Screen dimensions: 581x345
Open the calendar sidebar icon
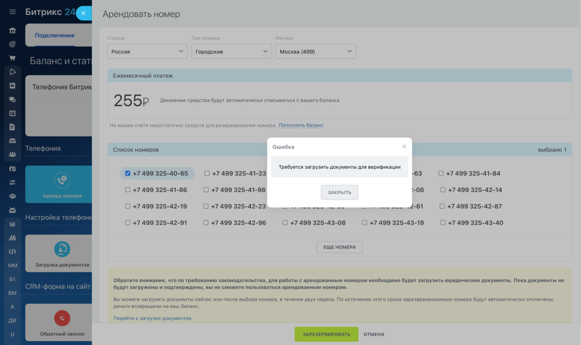click(x=12, y=113)
